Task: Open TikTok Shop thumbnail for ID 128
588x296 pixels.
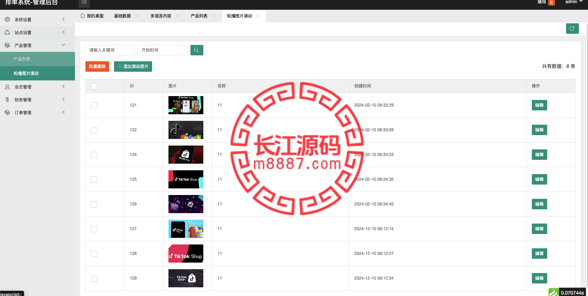Action: click(x=186, y=254)
